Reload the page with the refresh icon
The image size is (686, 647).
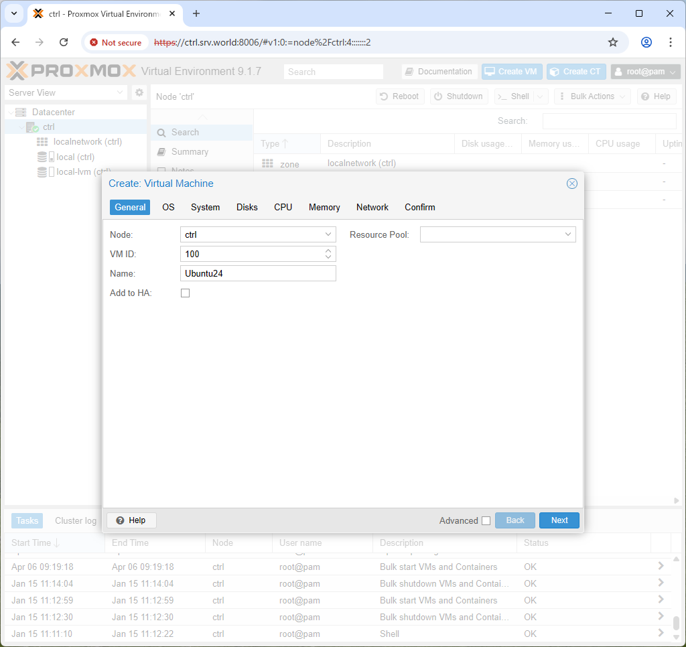pos(64,42)
